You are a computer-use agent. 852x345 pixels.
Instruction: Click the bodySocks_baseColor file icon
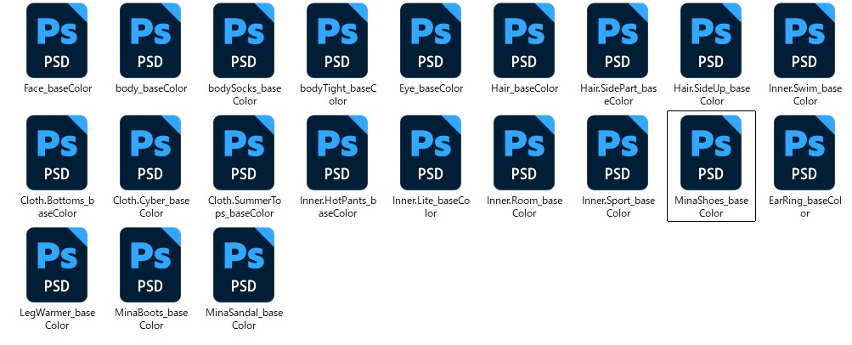244,40
